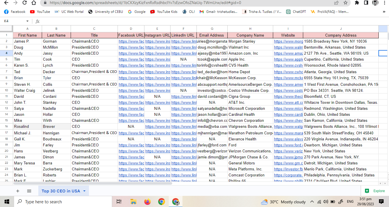The width and height of the screenshot is (389, 207).
Task: Open the Facebook bookmark
Action: 15,12
